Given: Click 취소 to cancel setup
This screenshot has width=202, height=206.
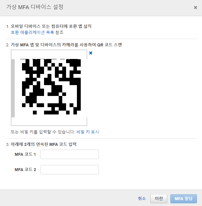Looking at the screenshot, I should (x=142, y=198).
